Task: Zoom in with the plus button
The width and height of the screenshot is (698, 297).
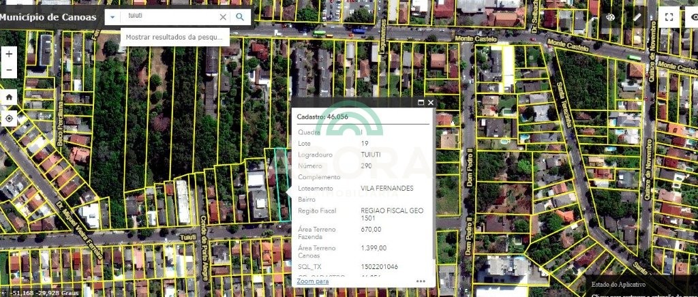Action: [x=9, y=54]
